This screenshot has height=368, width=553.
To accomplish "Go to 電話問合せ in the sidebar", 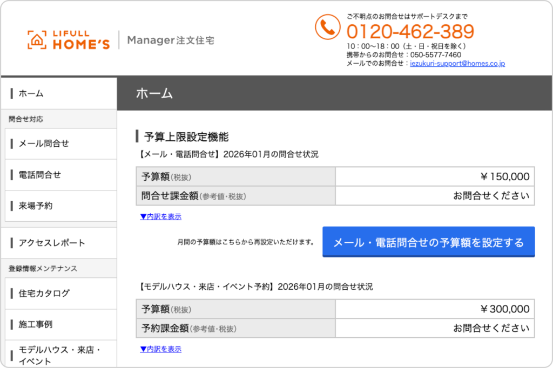I will click(40, 175).
